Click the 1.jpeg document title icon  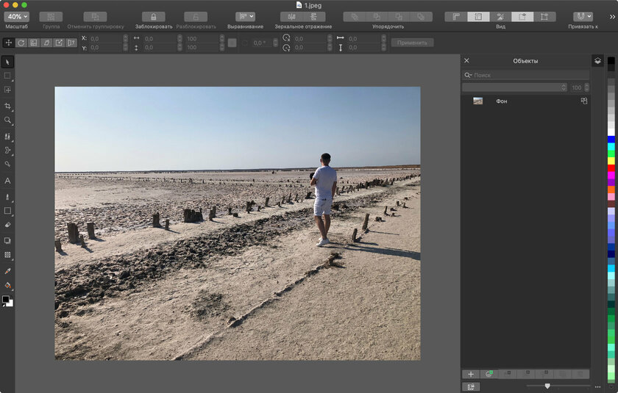click(x=299, y=5)
